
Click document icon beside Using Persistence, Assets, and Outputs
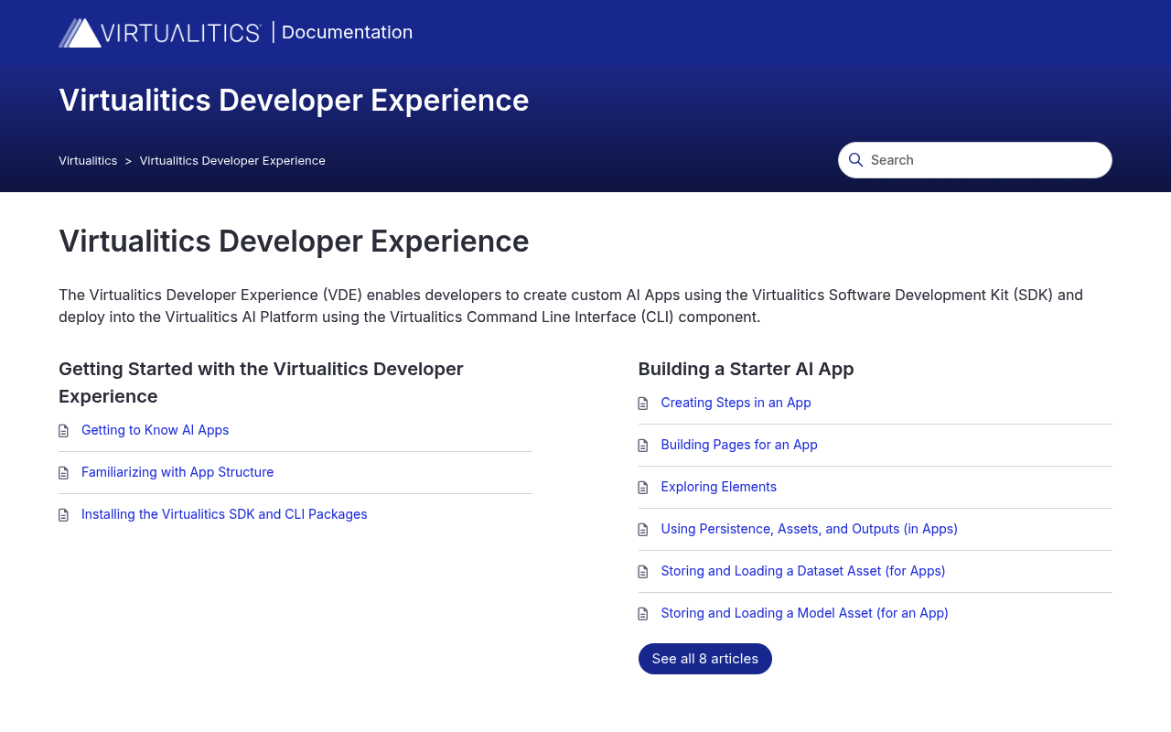(x=643, y=530)
